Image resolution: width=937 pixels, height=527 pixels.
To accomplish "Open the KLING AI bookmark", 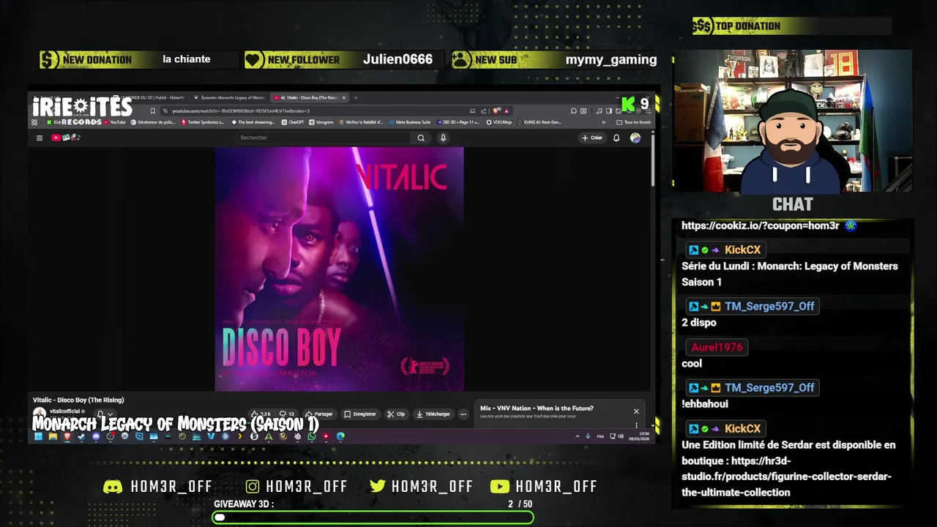I will pyautogui.click(x=541, y=122).
